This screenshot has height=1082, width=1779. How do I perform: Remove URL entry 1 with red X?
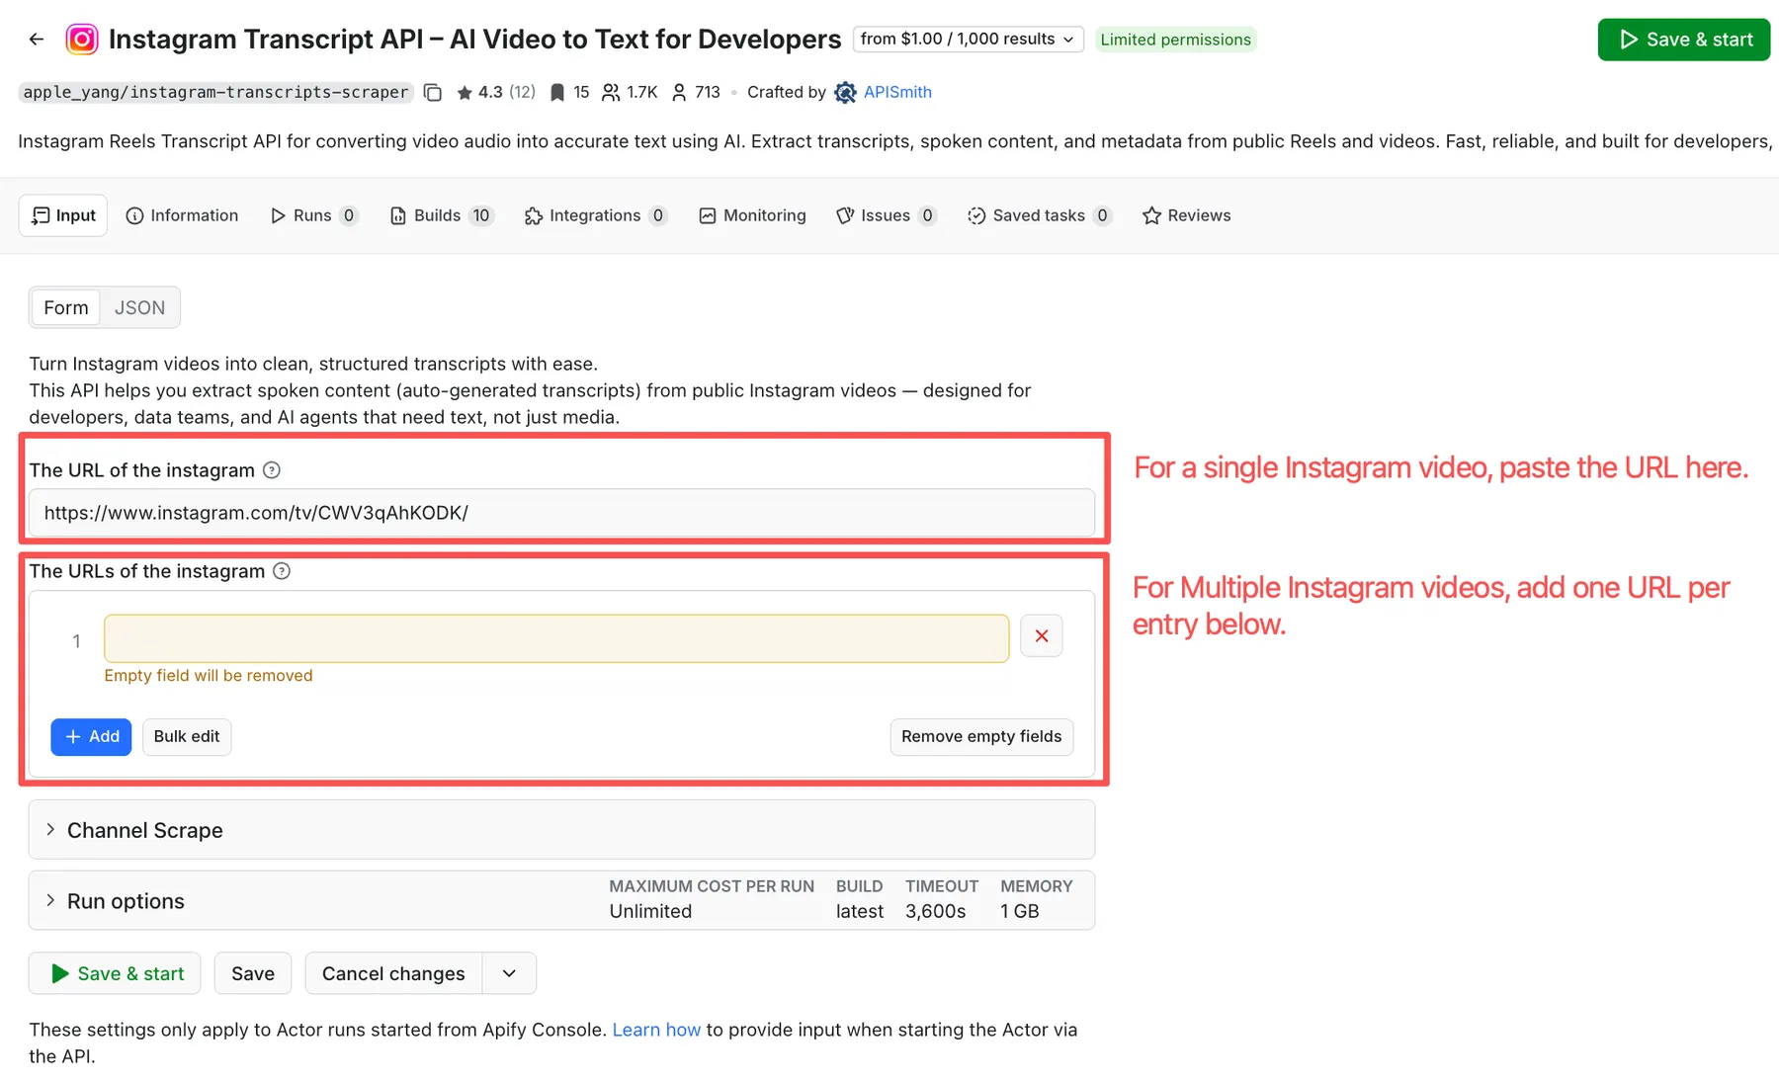pyautogui.click(x=1042, y=636)
